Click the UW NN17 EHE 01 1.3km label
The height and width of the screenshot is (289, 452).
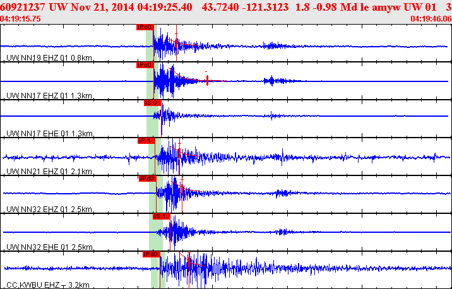49,133
